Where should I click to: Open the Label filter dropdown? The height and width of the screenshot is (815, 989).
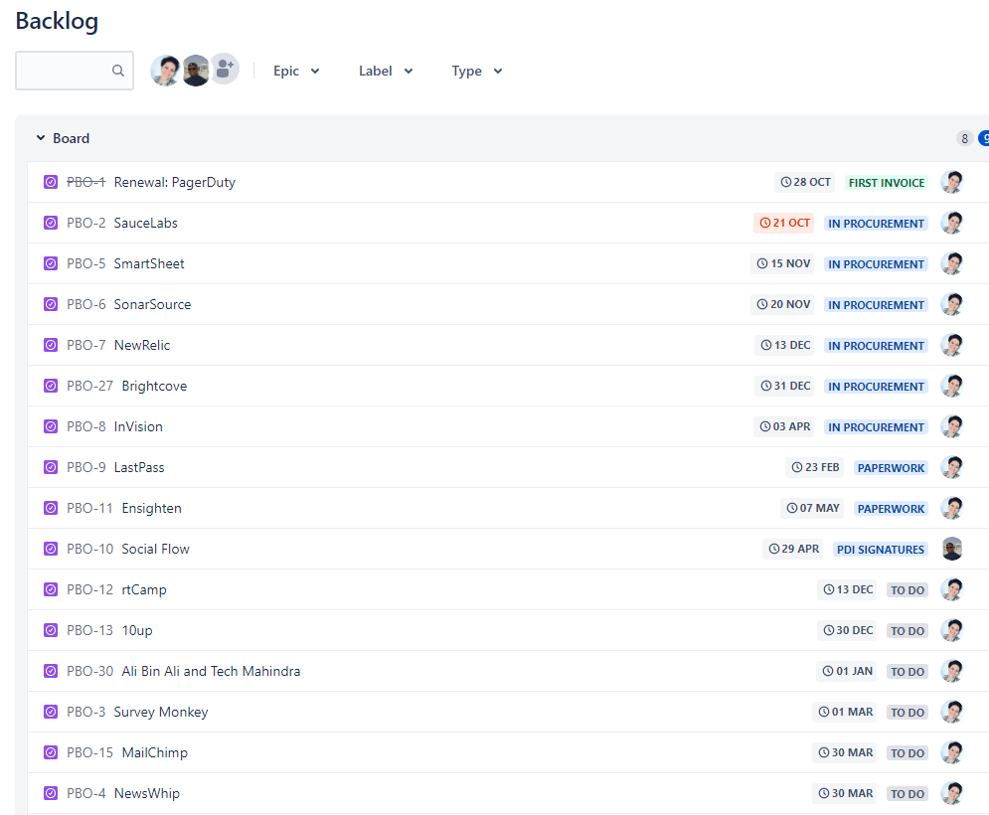pos(386,71)
